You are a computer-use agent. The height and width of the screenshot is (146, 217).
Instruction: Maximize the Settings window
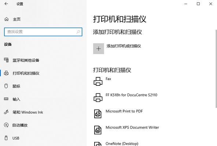pos(198,4)
